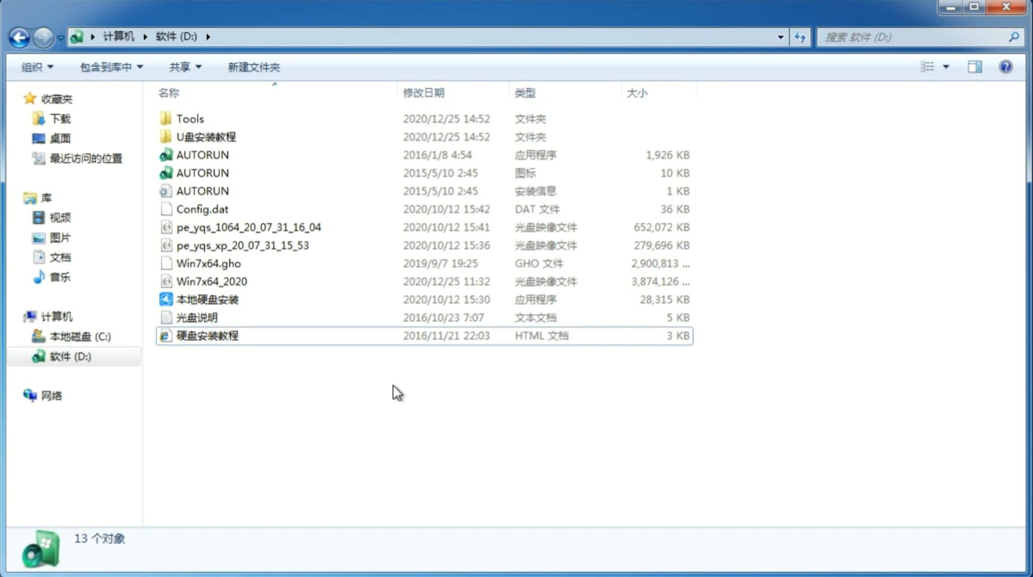Open the U盘安装教程 folder
This screenshot has height=577, width=1033.
pos(206,136)
